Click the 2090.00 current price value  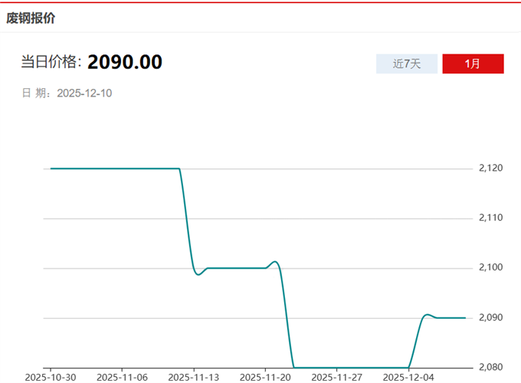(125, 62)
